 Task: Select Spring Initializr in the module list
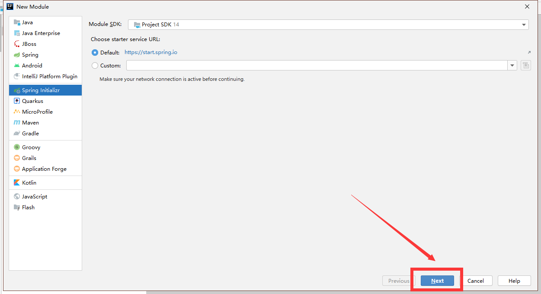[x=41, y=90]
